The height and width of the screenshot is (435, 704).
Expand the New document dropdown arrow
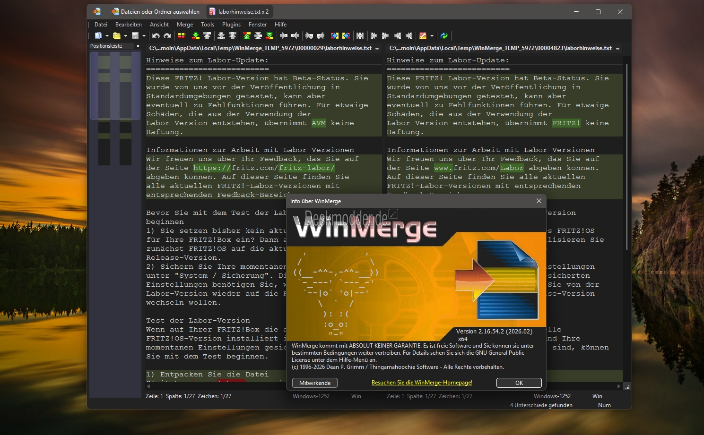(x=107, y=36)
